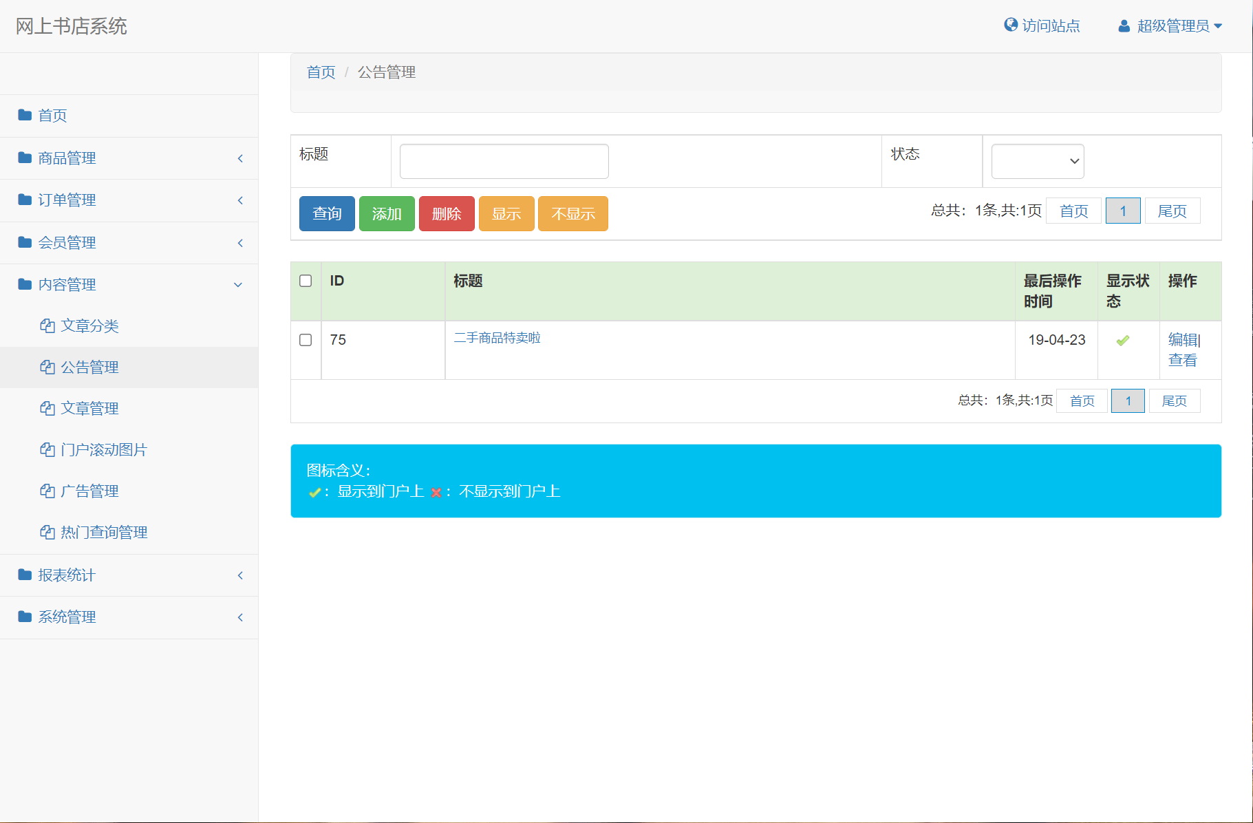Select the 广告管理 icon
Image resolution: width=1253 pixels, height=823 pixels.
coord(47,491)
